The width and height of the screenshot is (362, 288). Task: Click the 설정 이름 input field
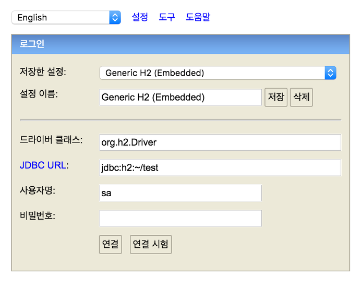pos(180,97)
